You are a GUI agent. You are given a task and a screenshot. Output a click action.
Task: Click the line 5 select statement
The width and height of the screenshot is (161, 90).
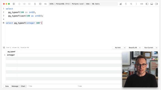click(x=24, y=23)
